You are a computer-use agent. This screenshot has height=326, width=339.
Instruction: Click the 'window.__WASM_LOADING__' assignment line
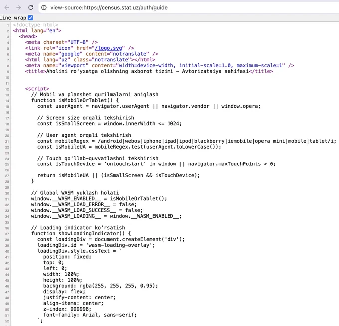(x=107, y=216)
